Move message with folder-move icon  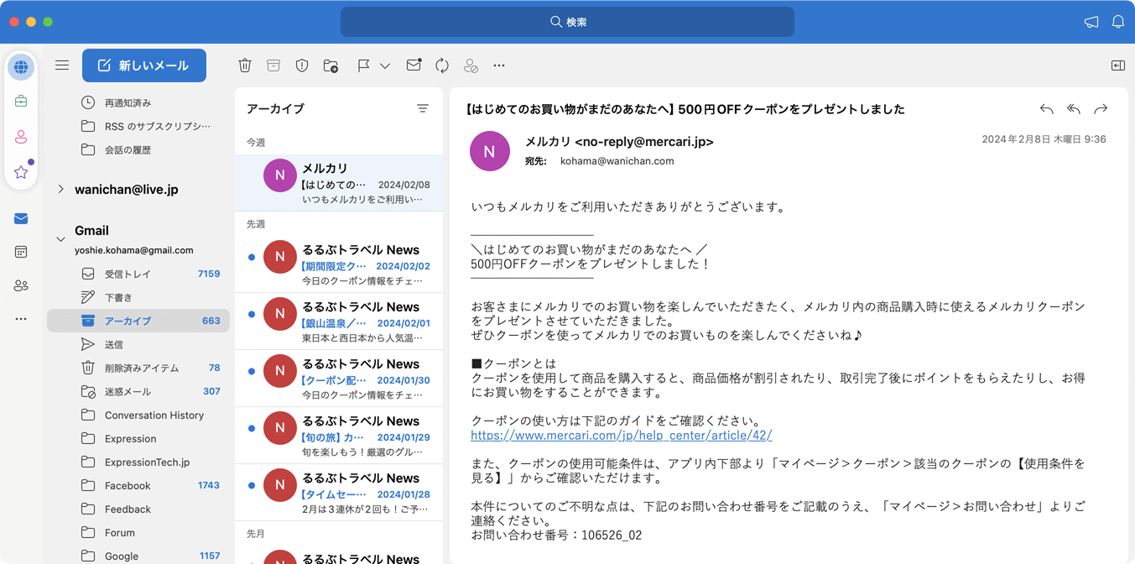[x=331, y=65]
